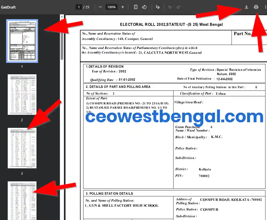Open the zoom level selector showing 100%
The height and width of the screenshot is (220, 267).
click(111, 7)
